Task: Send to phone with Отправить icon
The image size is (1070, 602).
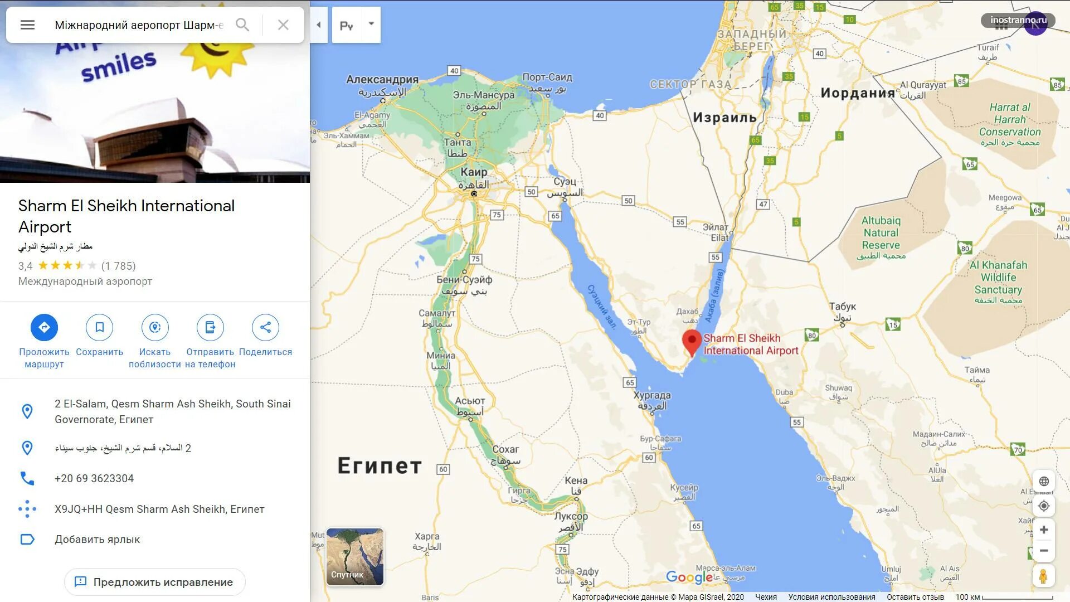Action: point(210,327)
